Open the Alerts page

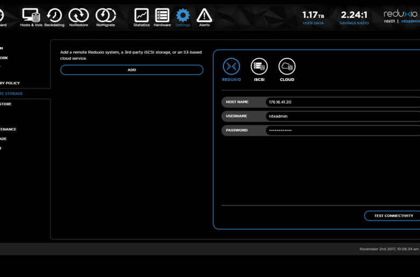pos(205,17)
